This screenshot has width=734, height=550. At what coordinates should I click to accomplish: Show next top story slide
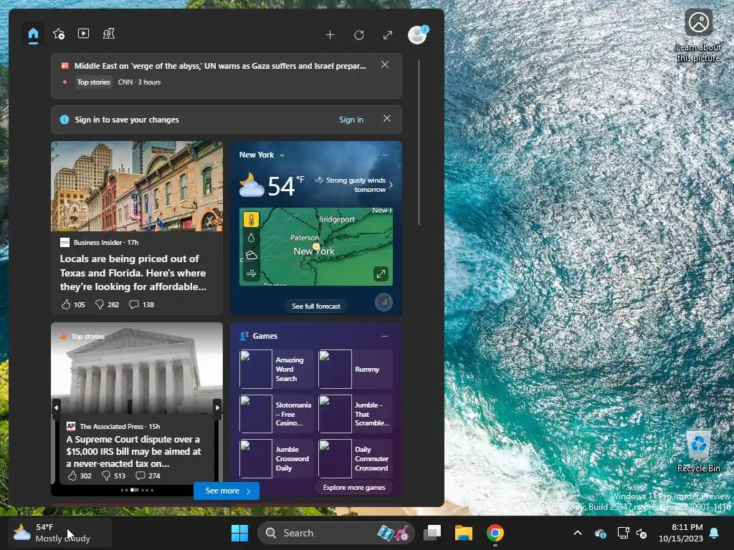pyautogui.click(x=217, y=407)
